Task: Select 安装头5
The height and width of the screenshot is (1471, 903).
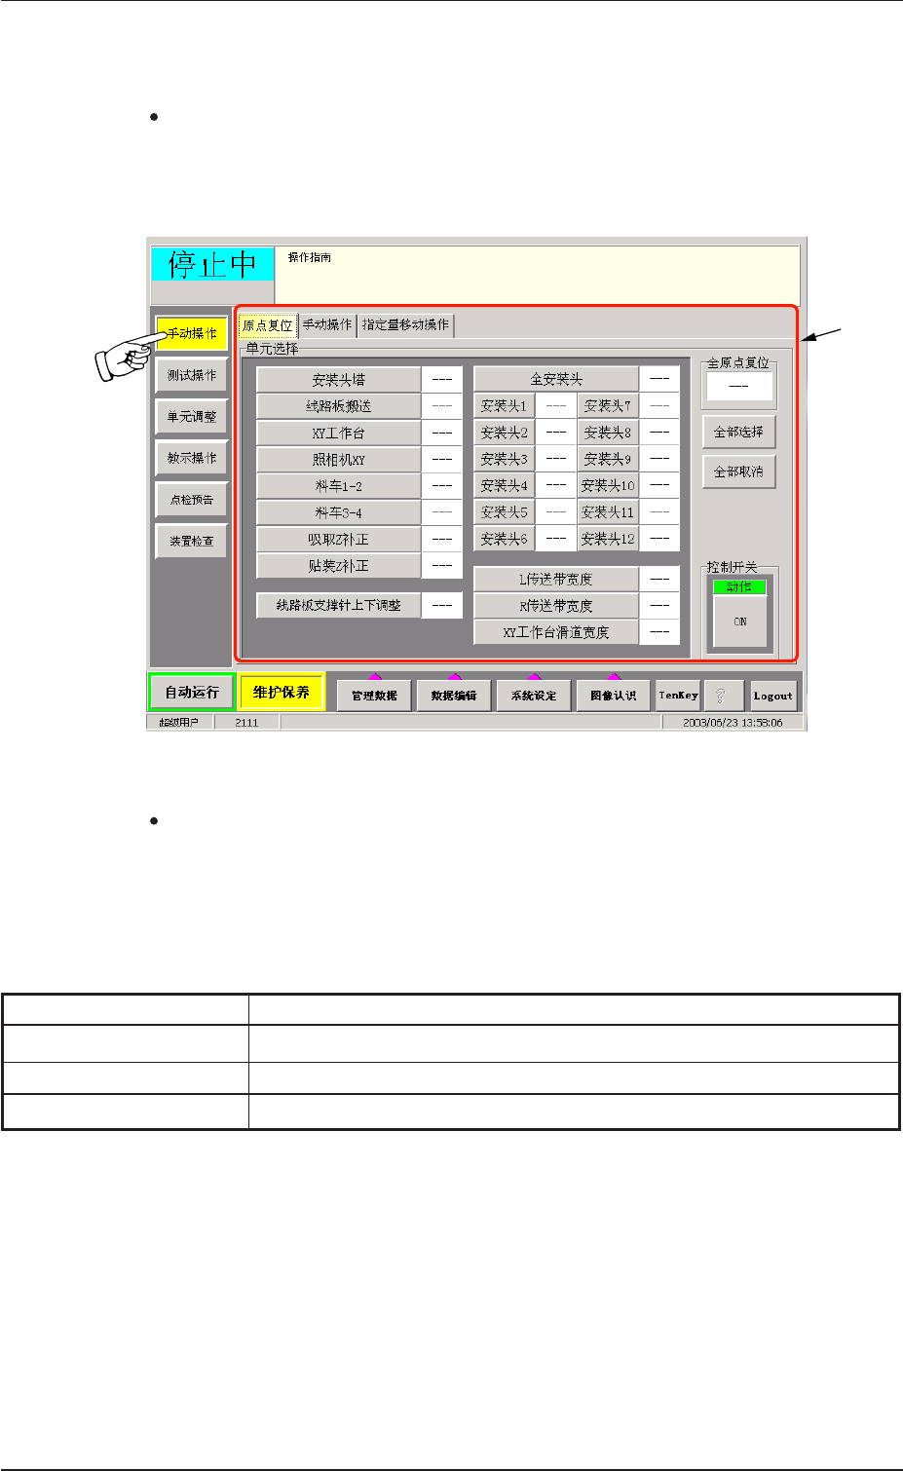Action: pos(505,511)
